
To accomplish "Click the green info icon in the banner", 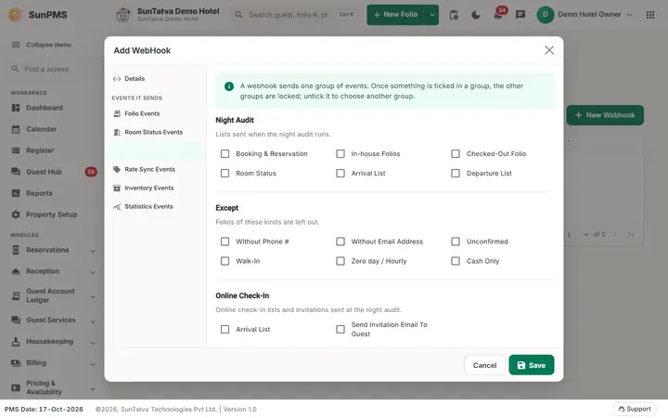I will tap(229, 86).
